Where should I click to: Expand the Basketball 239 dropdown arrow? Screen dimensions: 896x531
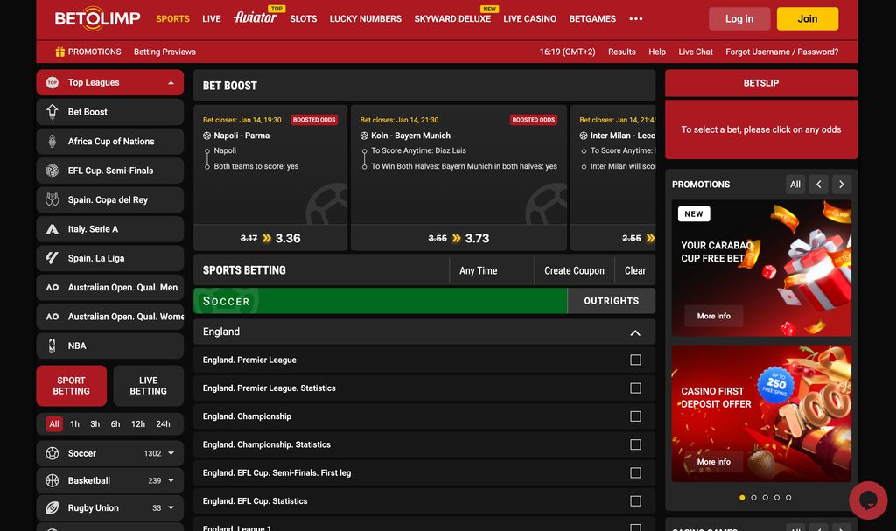pos(171,481)
